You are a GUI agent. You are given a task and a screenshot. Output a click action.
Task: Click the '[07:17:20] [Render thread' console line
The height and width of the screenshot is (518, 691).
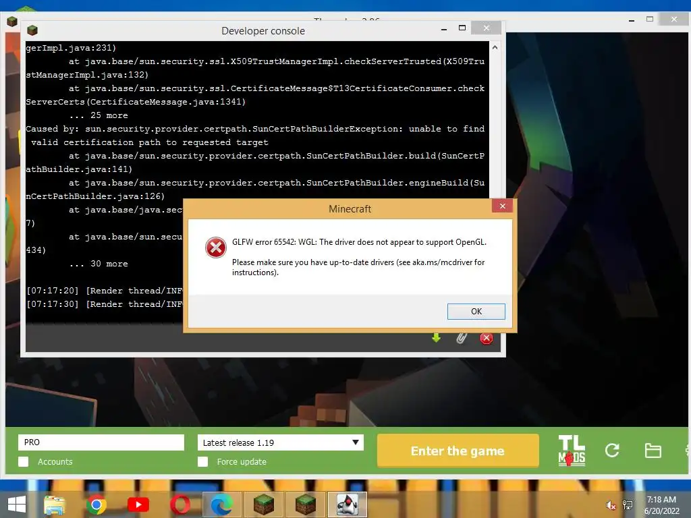pyautogui.click(x=105, y=291)
